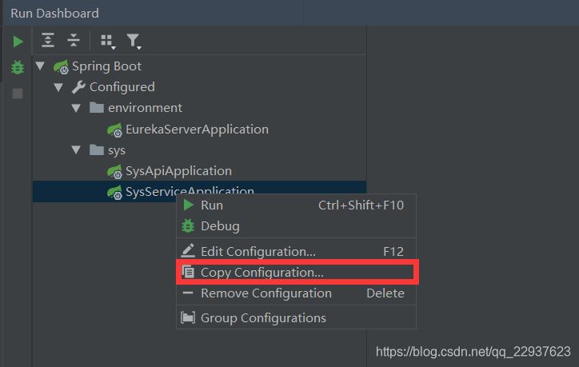
Task: Open the Filter funnel dropdown
Action: 134,41
